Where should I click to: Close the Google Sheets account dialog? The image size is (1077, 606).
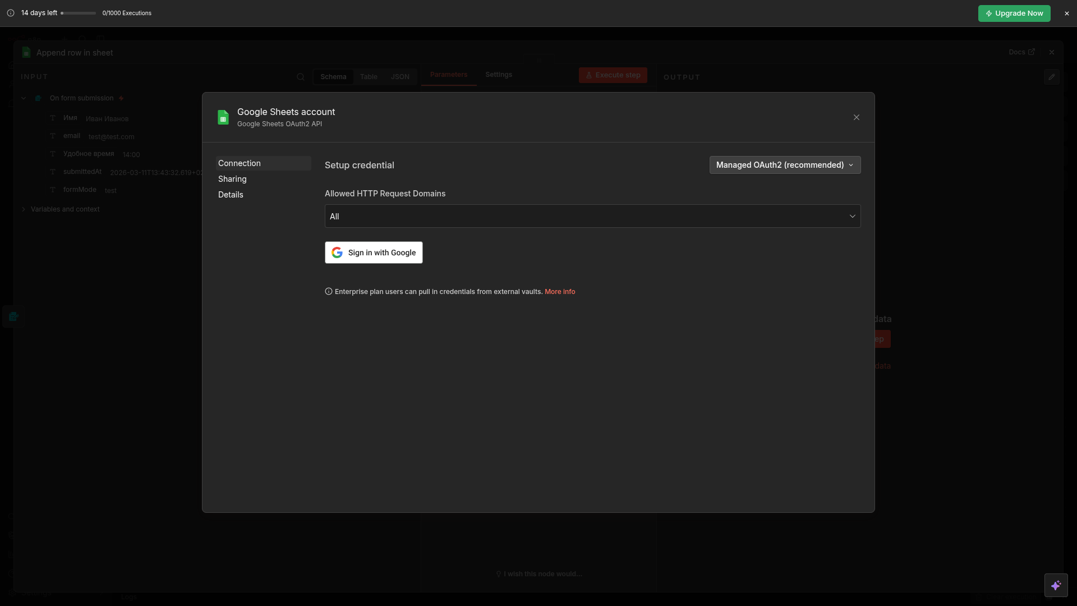[x=857, y=117]
